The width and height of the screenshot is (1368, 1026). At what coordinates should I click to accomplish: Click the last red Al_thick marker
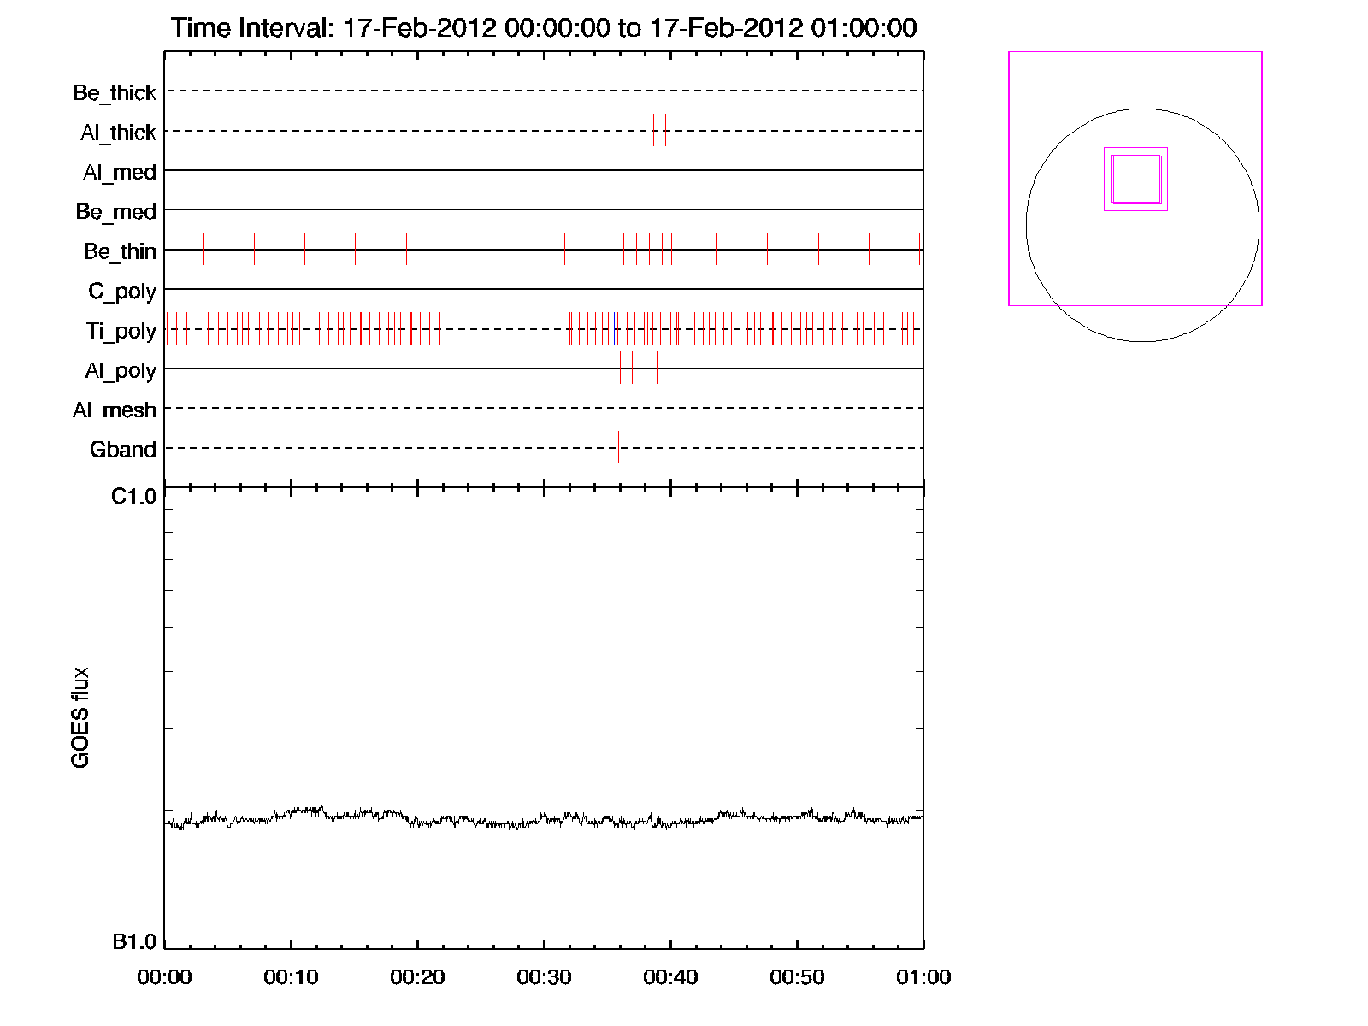tap(665, 130)
